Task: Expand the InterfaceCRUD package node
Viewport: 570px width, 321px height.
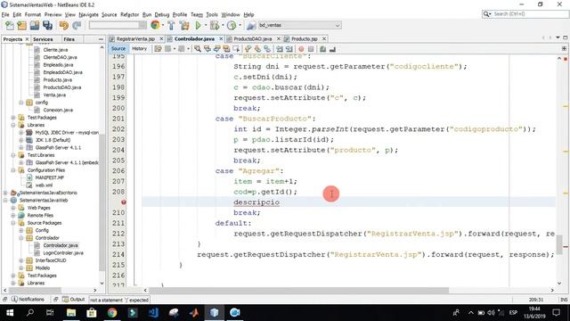Action: click(21, 260)
